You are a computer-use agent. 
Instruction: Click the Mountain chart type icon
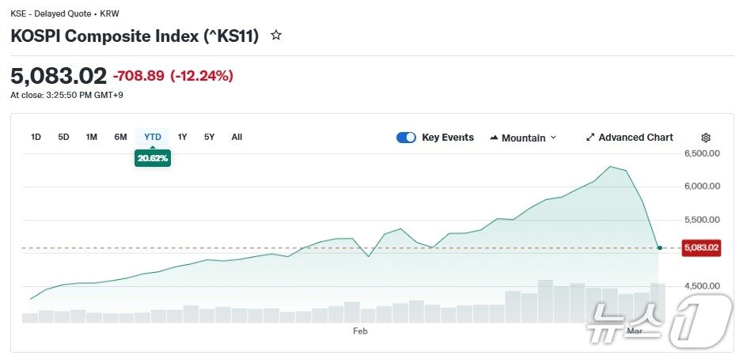pyautogui.click(x=495, y=138)
